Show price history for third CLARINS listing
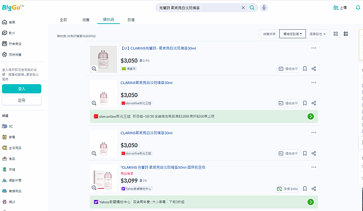363x211 pixels. pyautogui.click(x=288, y=154)
